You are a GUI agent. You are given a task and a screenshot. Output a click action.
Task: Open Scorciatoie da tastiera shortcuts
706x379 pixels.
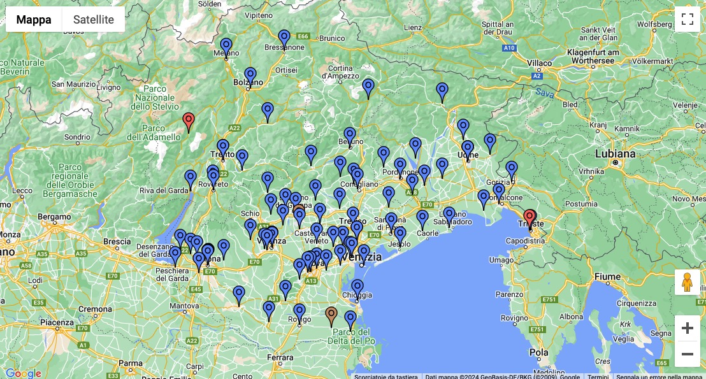point(387,376)
